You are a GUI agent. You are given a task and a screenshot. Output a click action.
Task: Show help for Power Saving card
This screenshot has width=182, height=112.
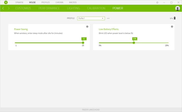(x=87, y=27)
